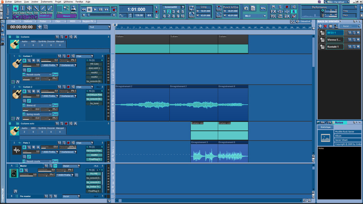This screenshot has width=363, height=204.
Task: Select the Draw pencil tool
Action: [43, 9]
